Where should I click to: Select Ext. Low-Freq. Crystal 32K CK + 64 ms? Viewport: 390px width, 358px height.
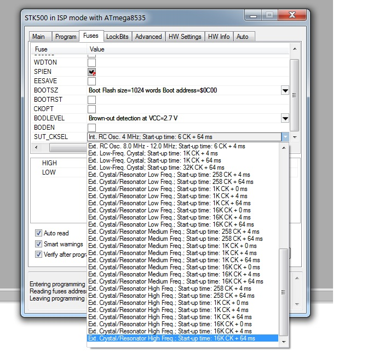point(183,168)
